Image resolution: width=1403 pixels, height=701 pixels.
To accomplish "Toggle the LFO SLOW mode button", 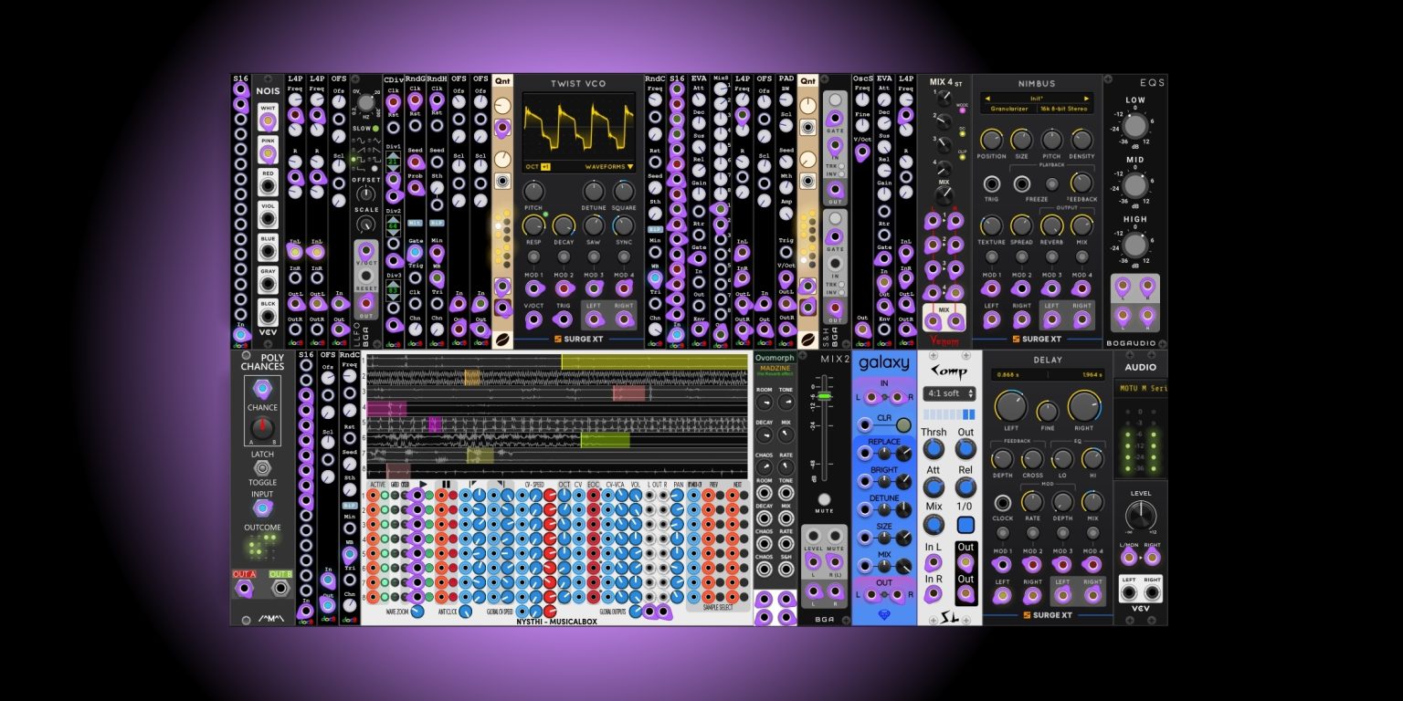I will (375, 129).
